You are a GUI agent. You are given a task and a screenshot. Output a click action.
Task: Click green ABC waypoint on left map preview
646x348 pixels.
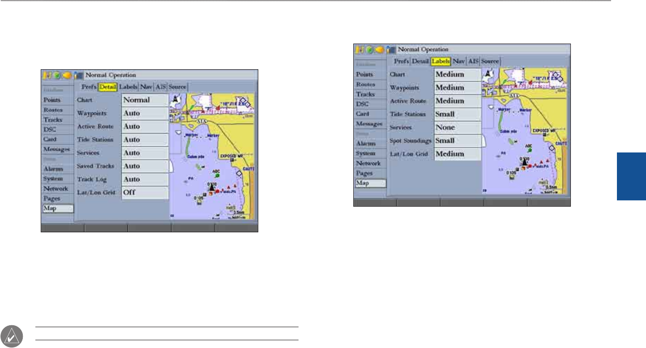pyautogui.click(x=217, y=176)
